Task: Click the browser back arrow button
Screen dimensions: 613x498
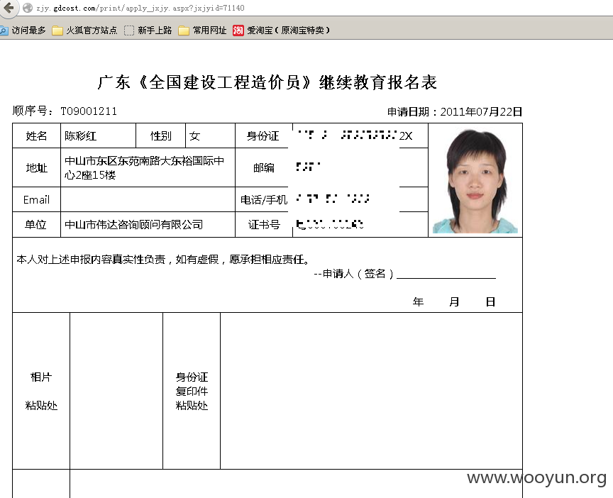Action: [x=9, y=7]
